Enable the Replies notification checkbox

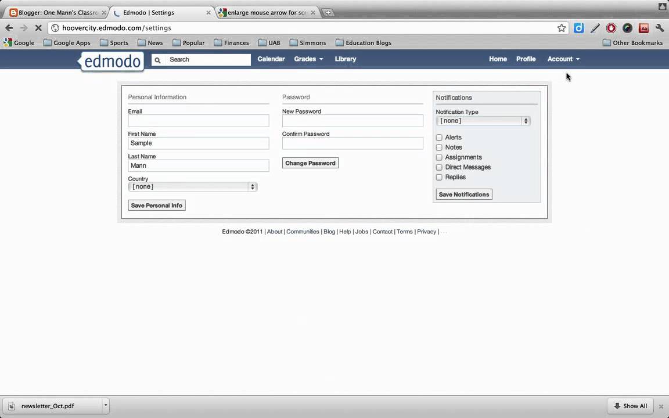[439, 177]
